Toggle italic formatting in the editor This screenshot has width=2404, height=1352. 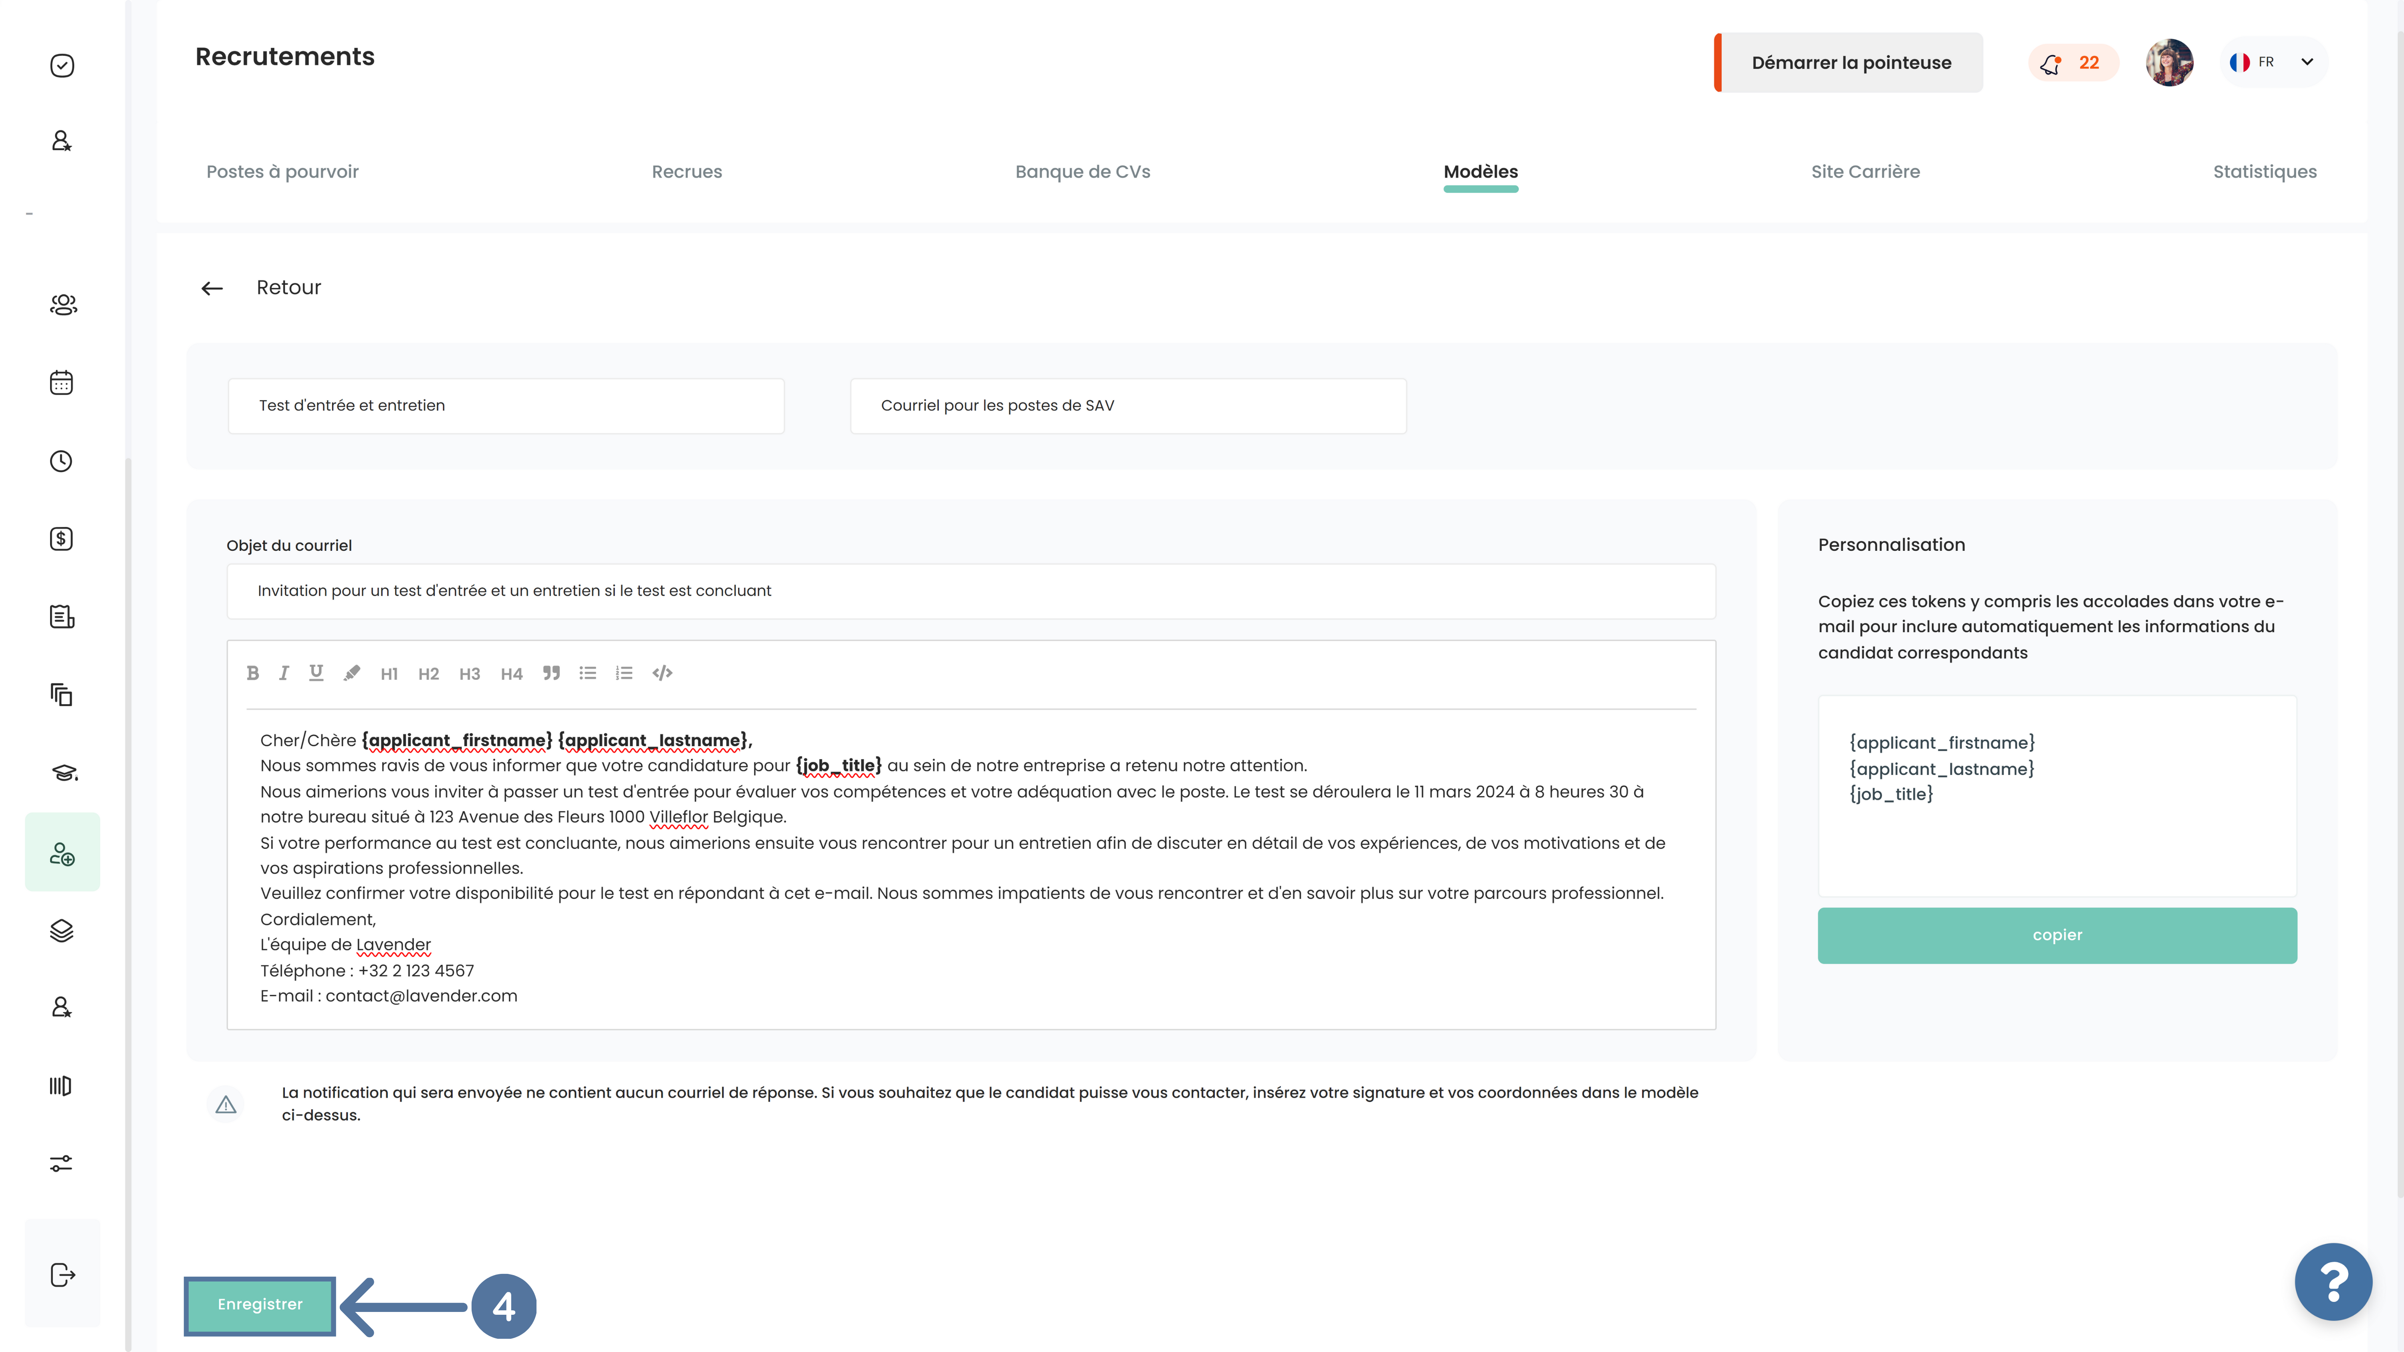click(284, 673)
